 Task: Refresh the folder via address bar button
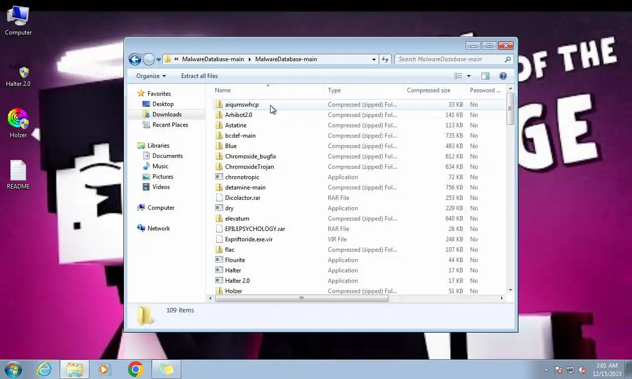[385, 59]
